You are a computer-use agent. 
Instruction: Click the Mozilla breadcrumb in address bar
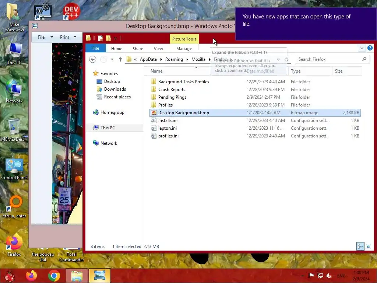pos(198,59)
